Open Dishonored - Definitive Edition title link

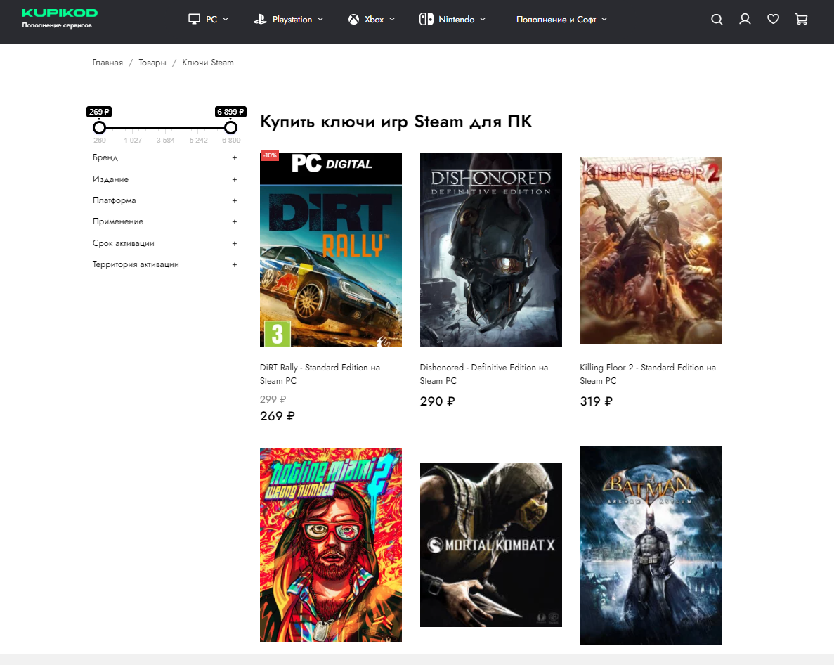(x=483, y=374)
